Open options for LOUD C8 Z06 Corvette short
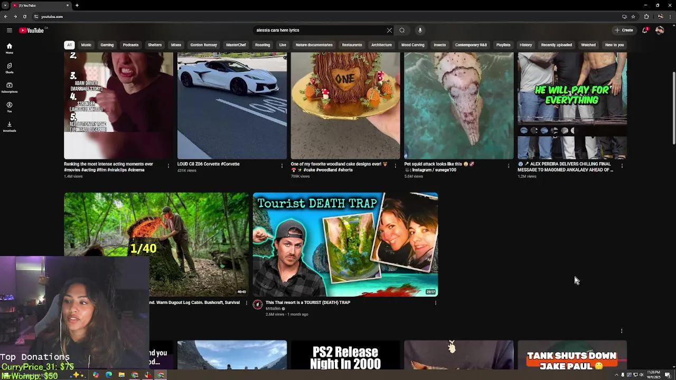 (281, 166)
